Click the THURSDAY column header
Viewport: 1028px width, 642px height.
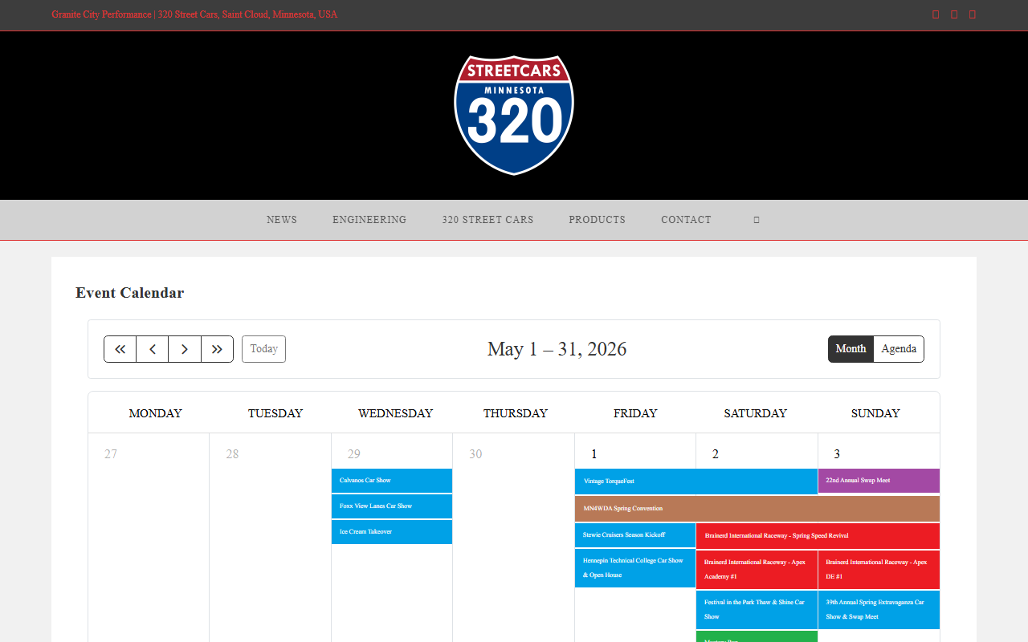(x=516, y=413)
